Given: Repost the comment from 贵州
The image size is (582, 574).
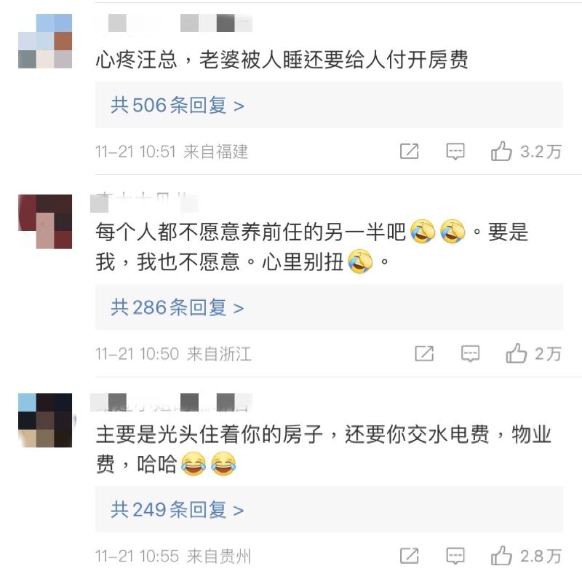Looking at the screenshot, I should tap(410, 555).
